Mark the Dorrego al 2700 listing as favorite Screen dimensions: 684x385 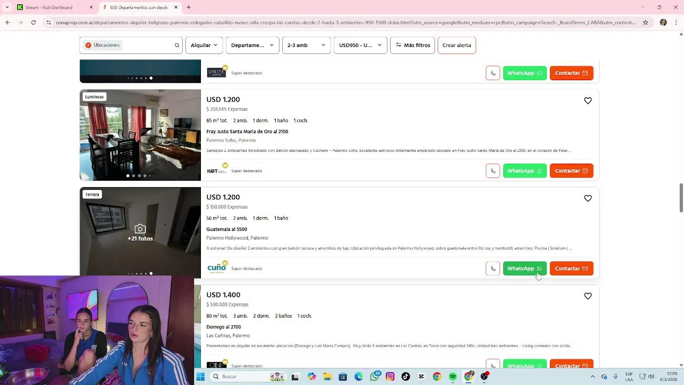(588, 296)
